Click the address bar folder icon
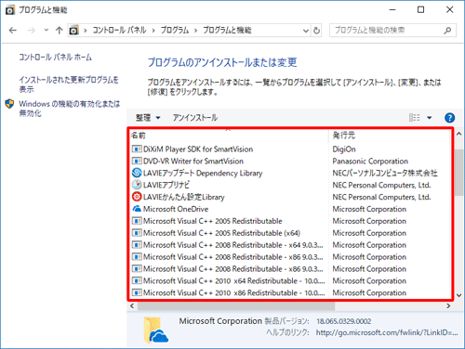 pyautogui.click(x=73, y=31)
